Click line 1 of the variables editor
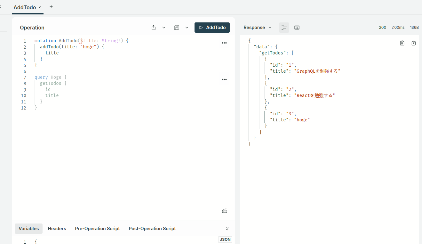The width and height of the screenshot is (422, 244). click(128, 241)
